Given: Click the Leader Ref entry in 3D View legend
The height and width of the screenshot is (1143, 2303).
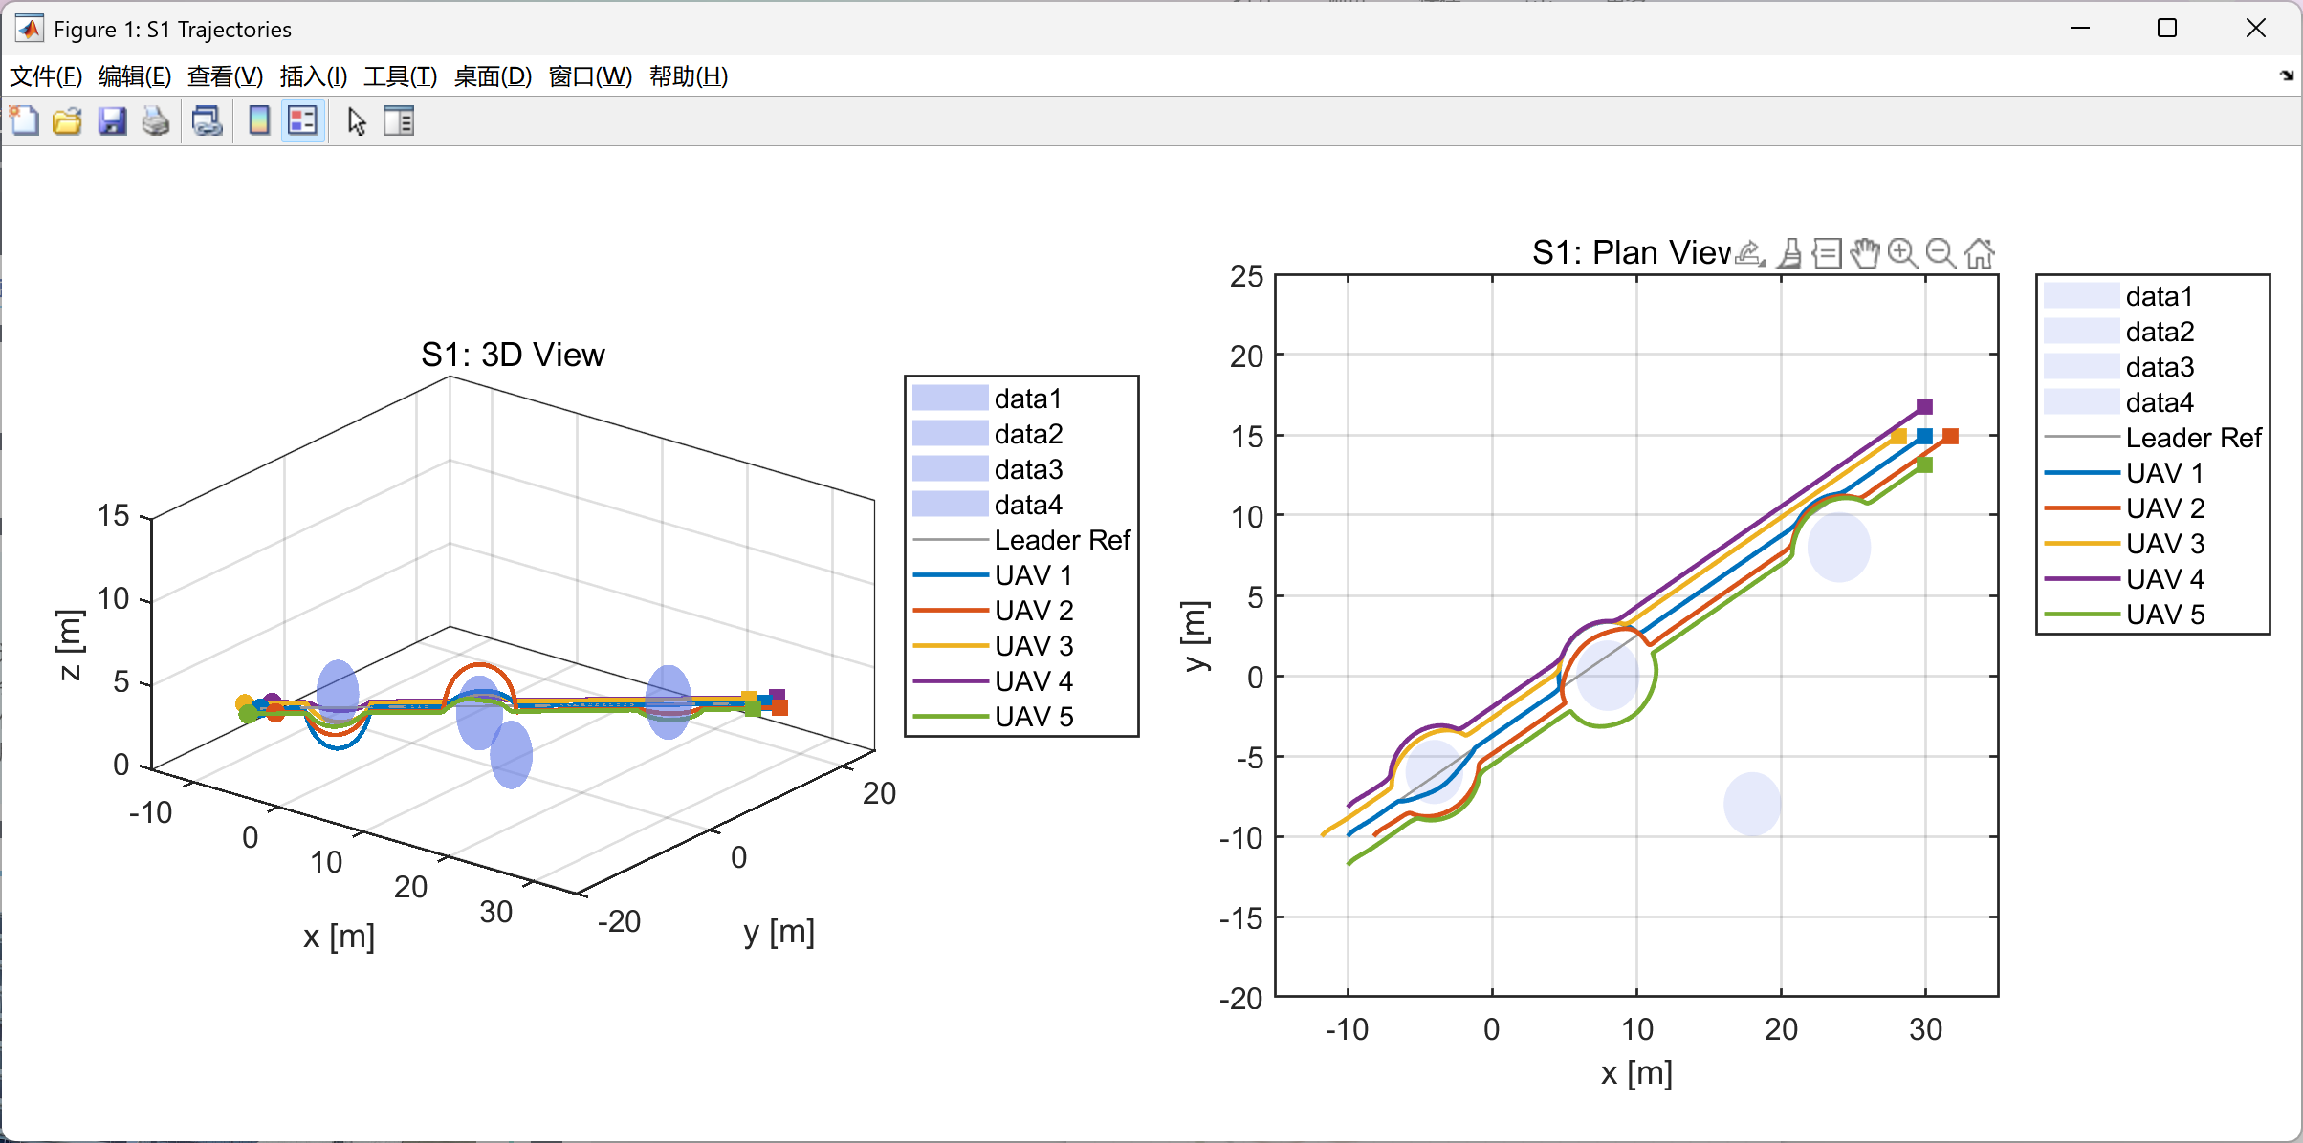Looking at the screenshot, I should (1062, 540).
